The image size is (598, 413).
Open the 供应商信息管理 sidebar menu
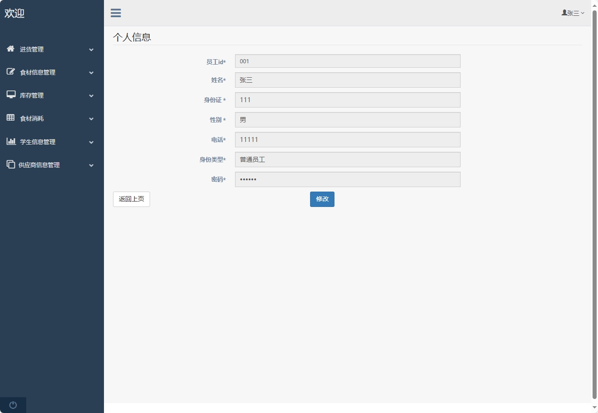(52, 165)
